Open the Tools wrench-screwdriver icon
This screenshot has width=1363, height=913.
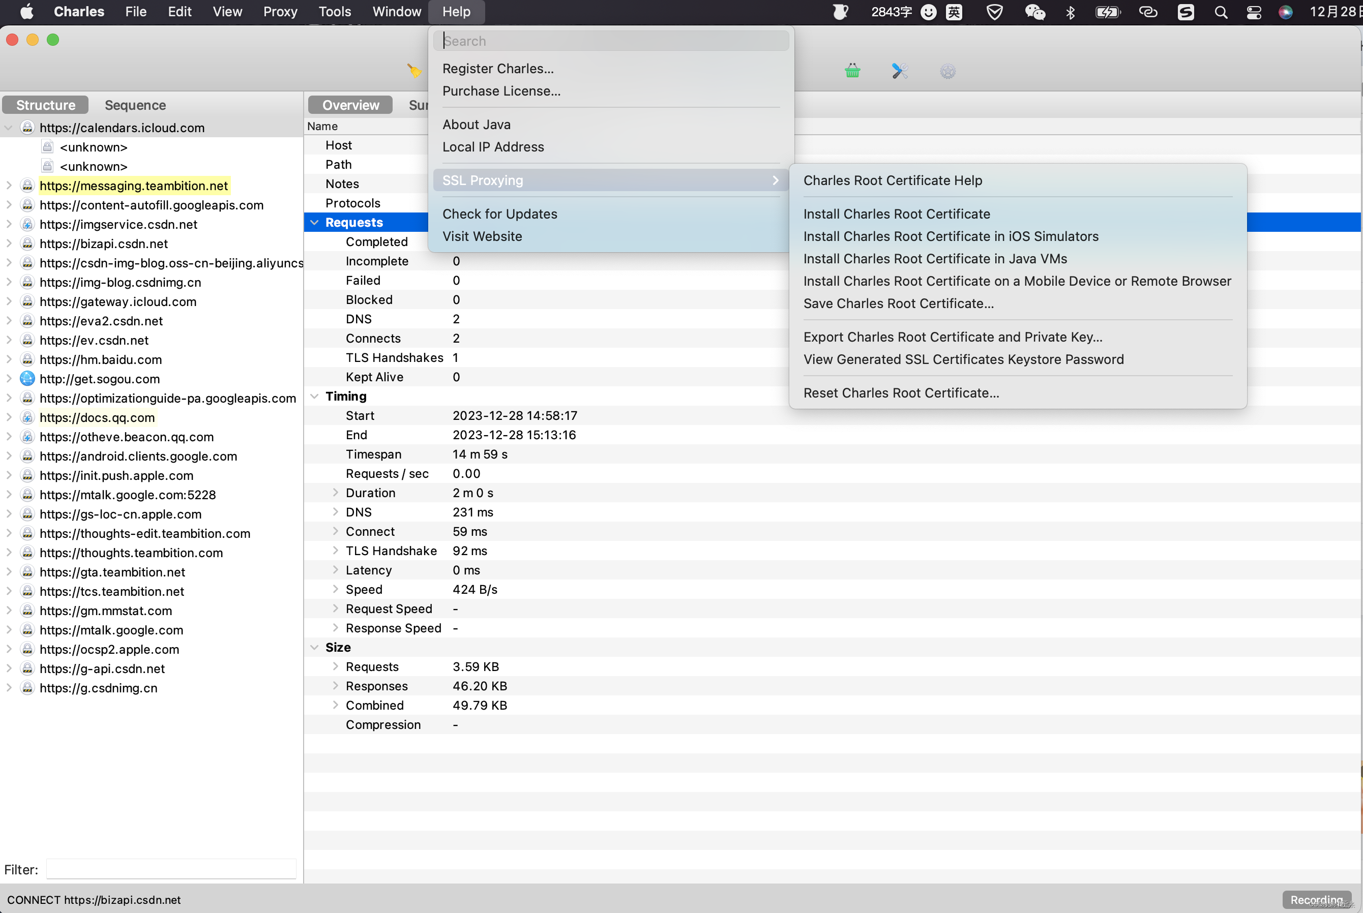899,71
